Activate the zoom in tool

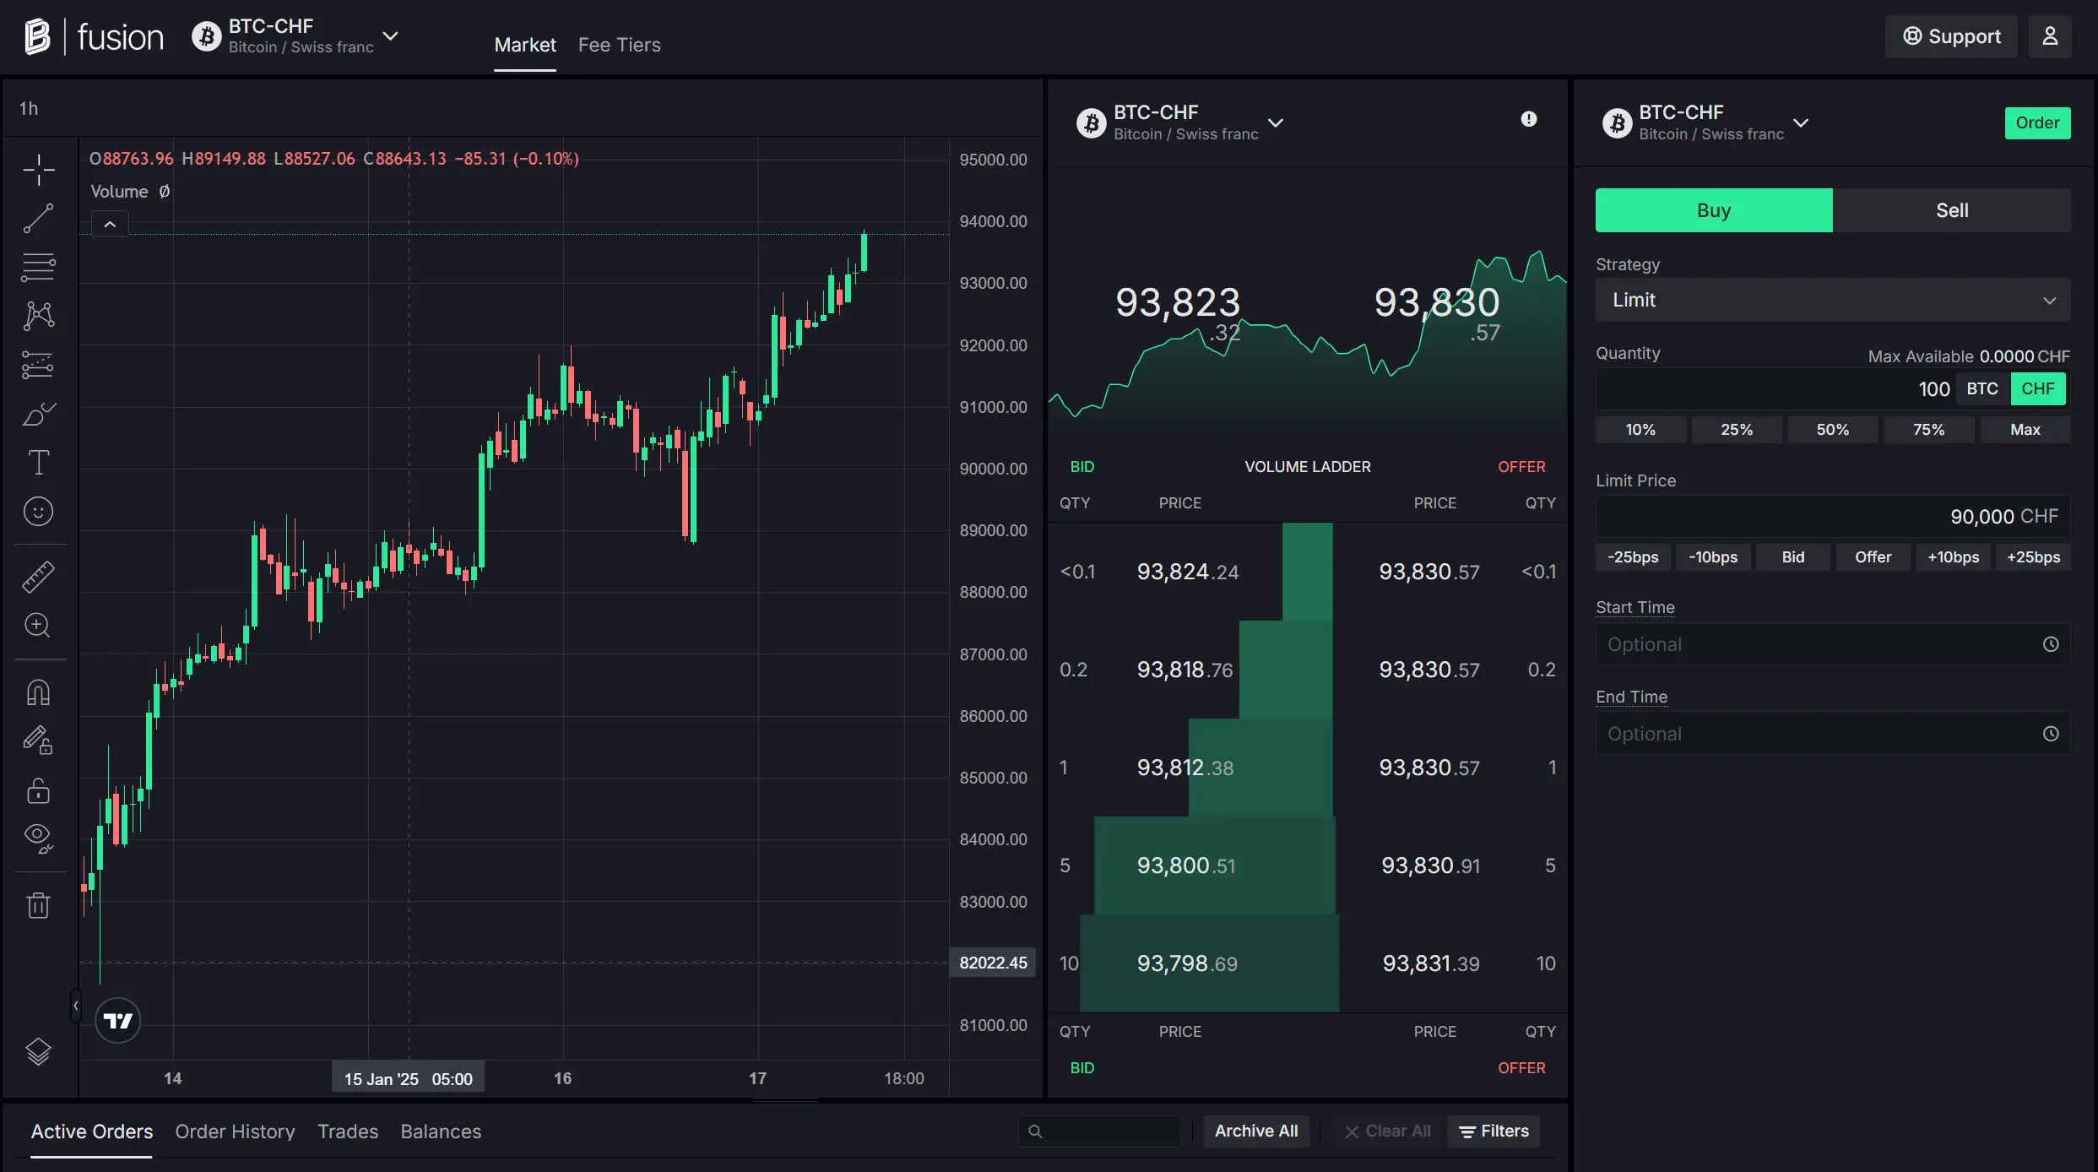[39, 626]
